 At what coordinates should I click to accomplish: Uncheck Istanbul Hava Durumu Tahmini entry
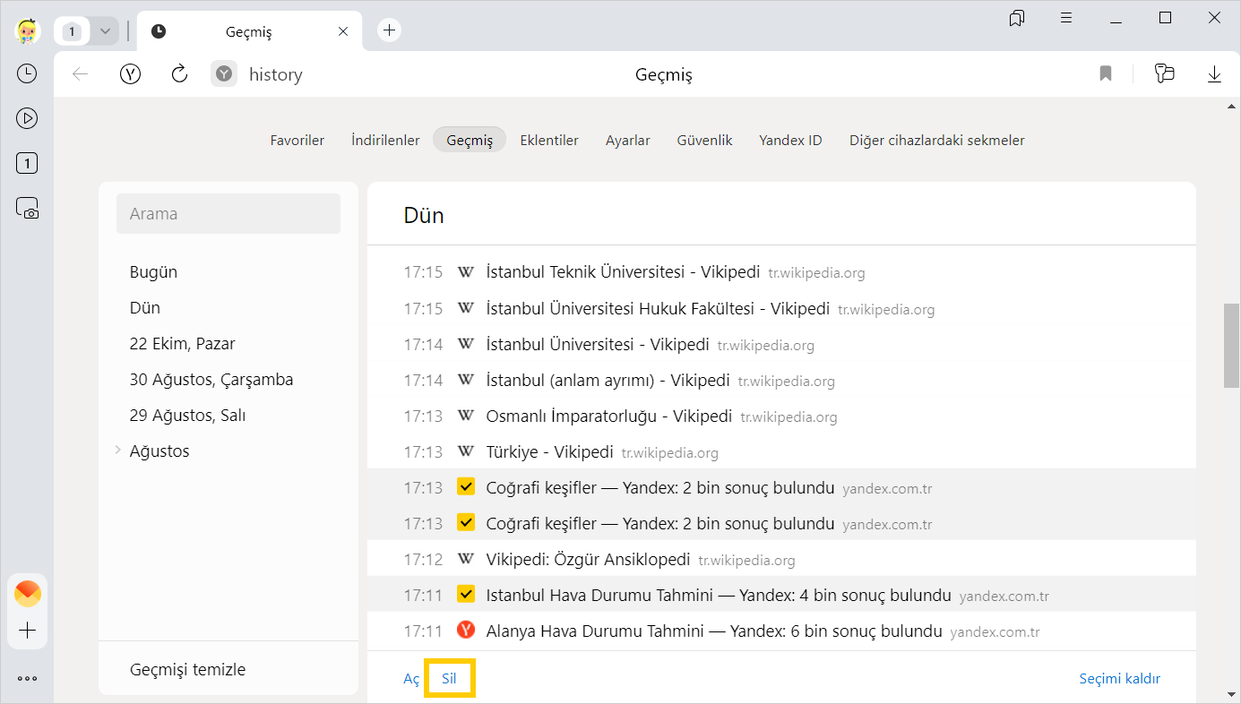(x=466, y=595)
